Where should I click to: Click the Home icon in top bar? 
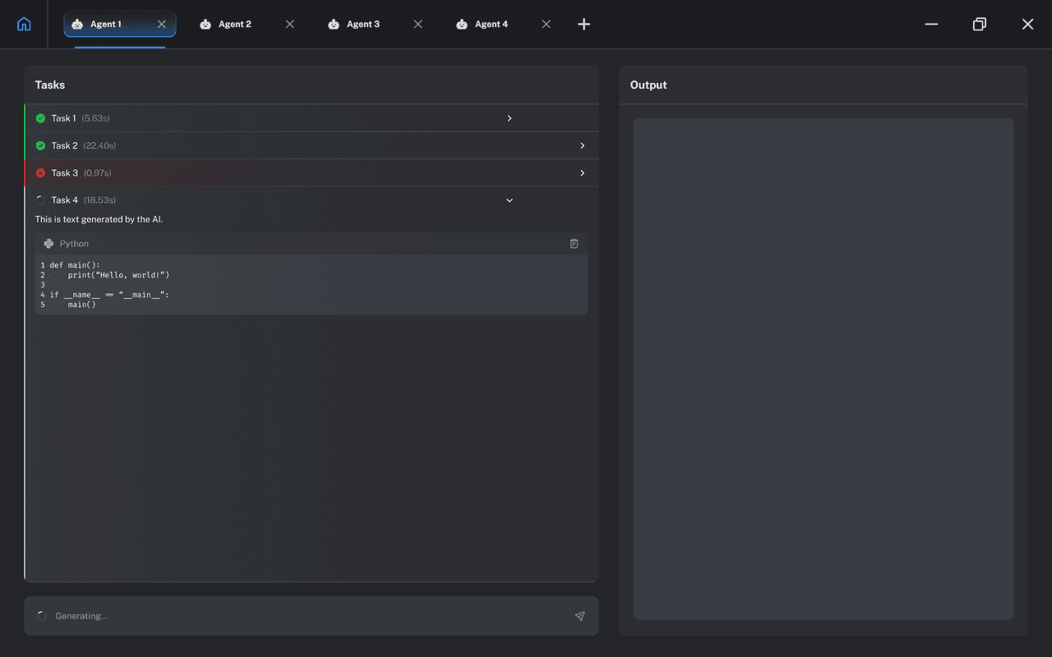[24, 24]
